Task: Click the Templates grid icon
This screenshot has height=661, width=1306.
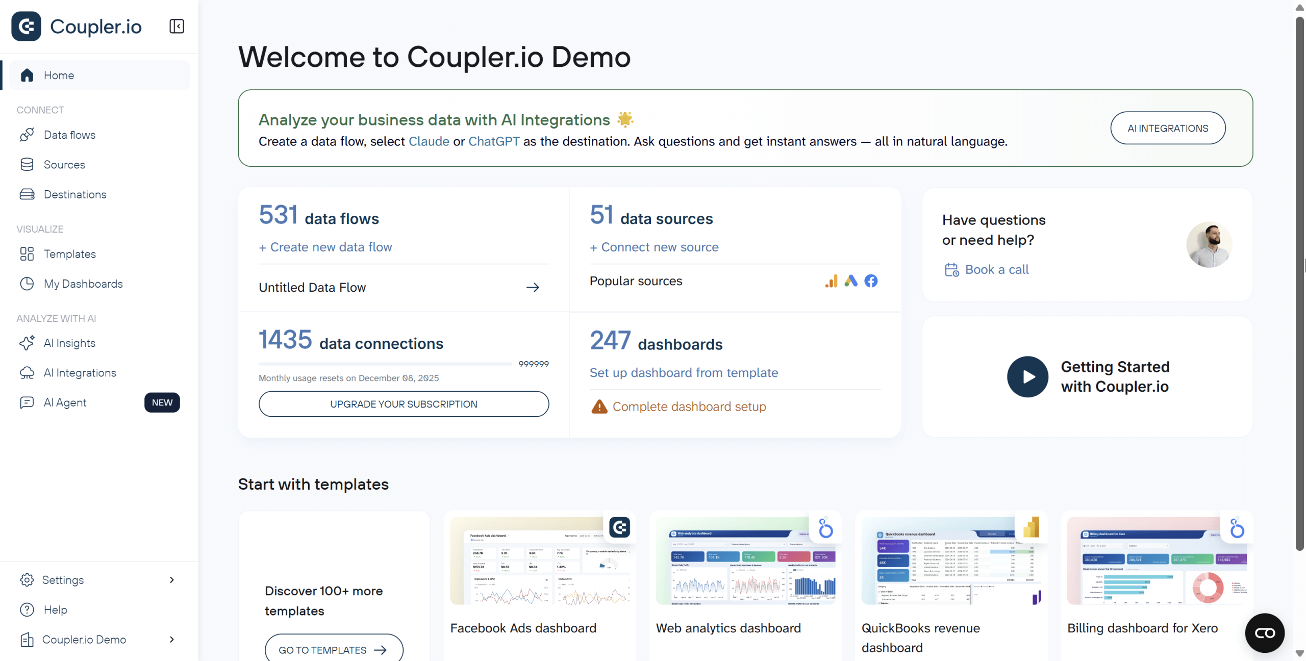Action: 28,253
